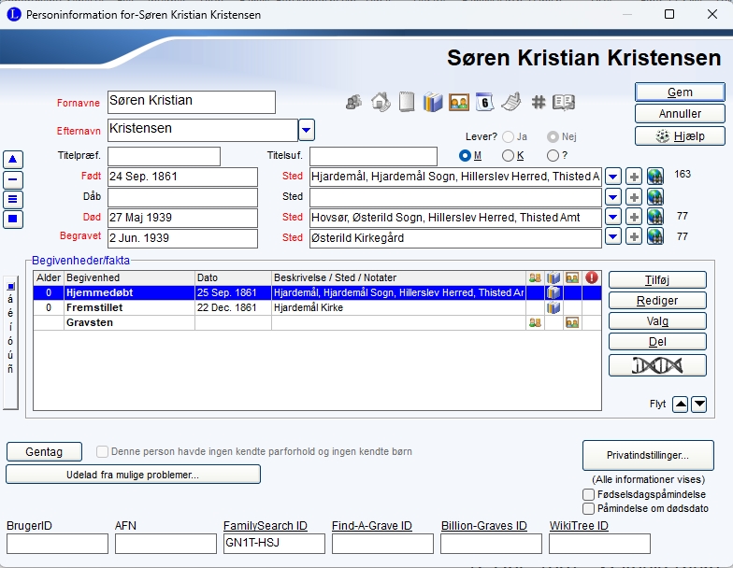Add place details with plus beside death place

pos(633,218)
